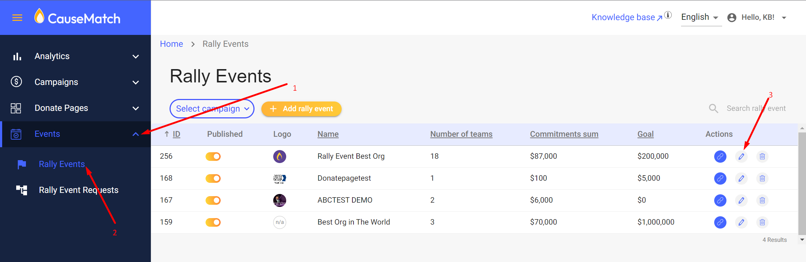Delete the Donatepagetest event
Viewport: 806px width, 262px height.
762,179
